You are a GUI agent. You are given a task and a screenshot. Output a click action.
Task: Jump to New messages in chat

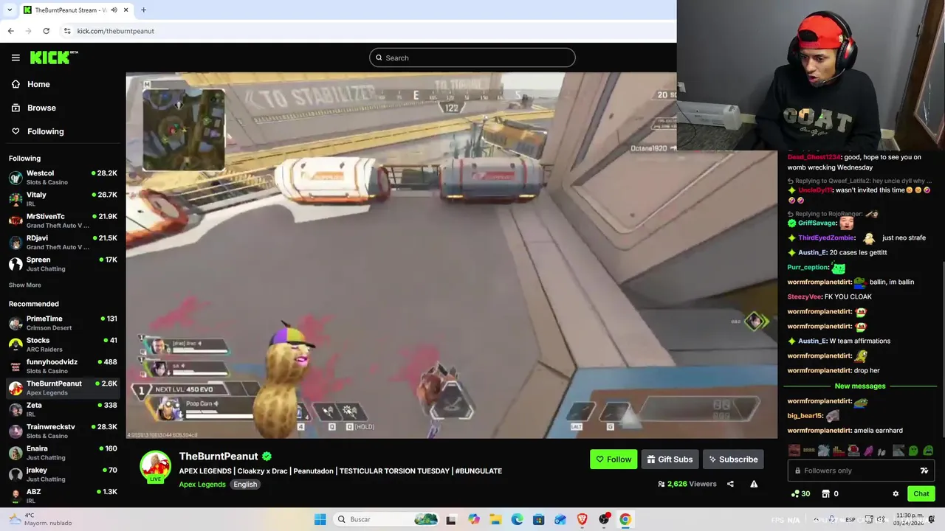(x=860, y=386)
